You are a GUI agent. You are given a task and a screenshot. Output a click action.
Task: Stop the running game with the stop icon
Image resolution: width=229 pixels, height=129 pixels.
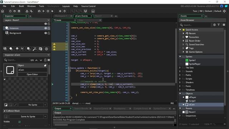tap(48, 11)
